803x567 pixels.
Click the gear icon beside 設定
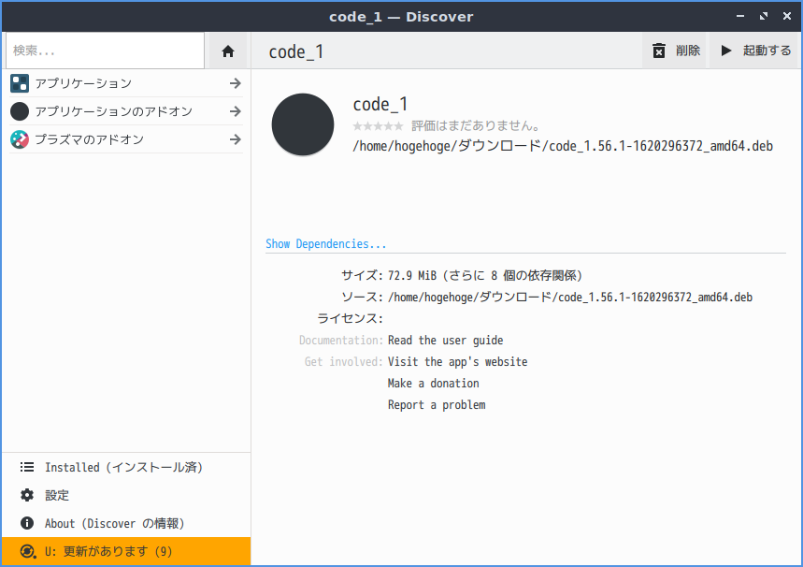[27, 495]
